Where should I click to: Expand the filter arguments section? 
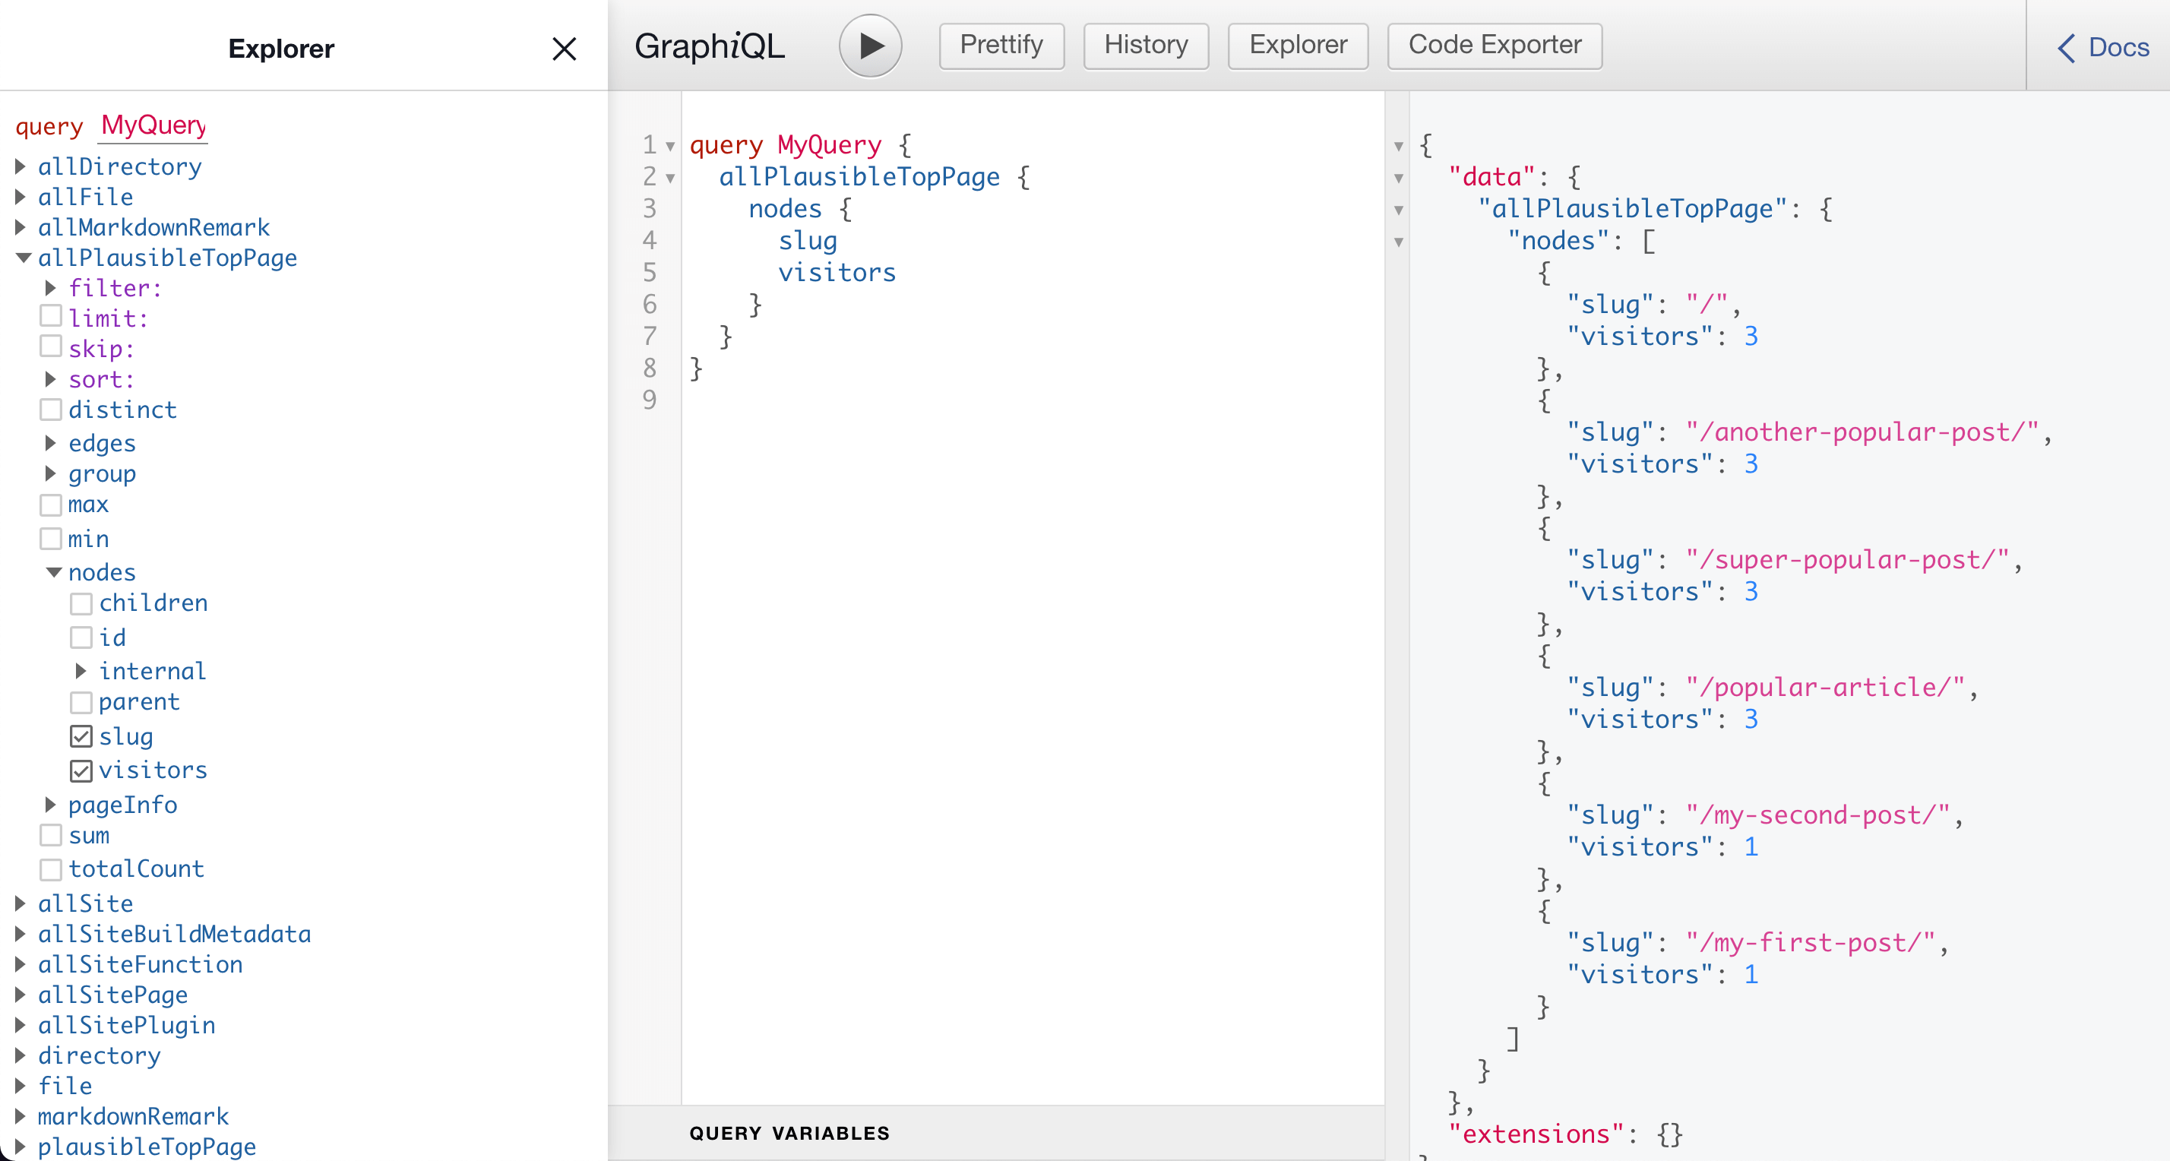[x=49, y=287]
